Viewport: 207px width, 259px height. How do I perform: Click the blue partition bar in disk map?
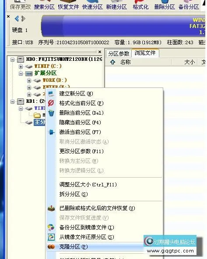[x=123, y=26]
